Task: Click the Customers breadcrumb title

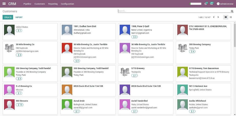Action: pos(10,11)
